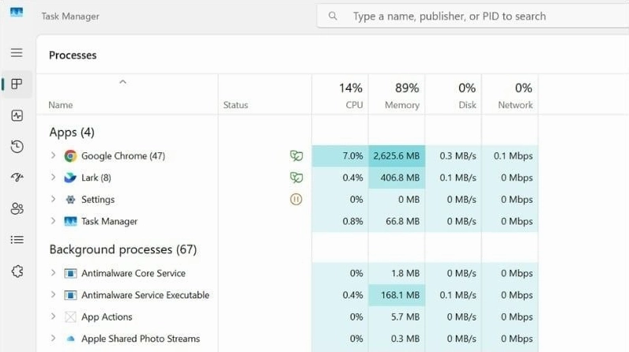Click the 168.1 MB memory cell
The image size is (629, 352).
pyautogui.click(x=397, y=295)
